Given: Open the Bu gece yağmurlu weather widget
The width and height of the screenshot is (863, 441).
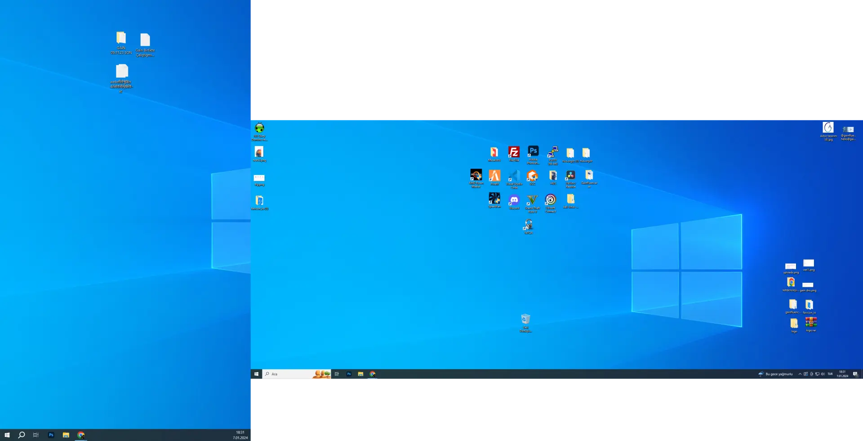Looking at the screenshot, I should click(x=775, y=374).
